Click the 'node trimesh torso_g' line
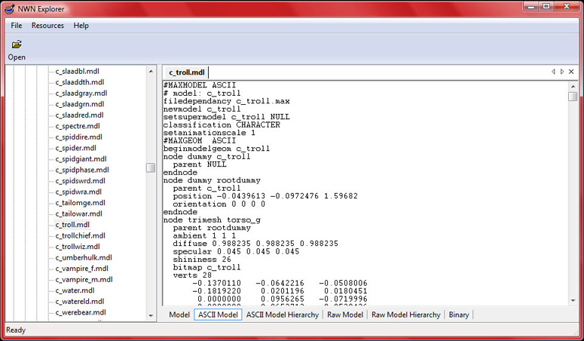This screenshot has width=584, height=341. [212, 220]
